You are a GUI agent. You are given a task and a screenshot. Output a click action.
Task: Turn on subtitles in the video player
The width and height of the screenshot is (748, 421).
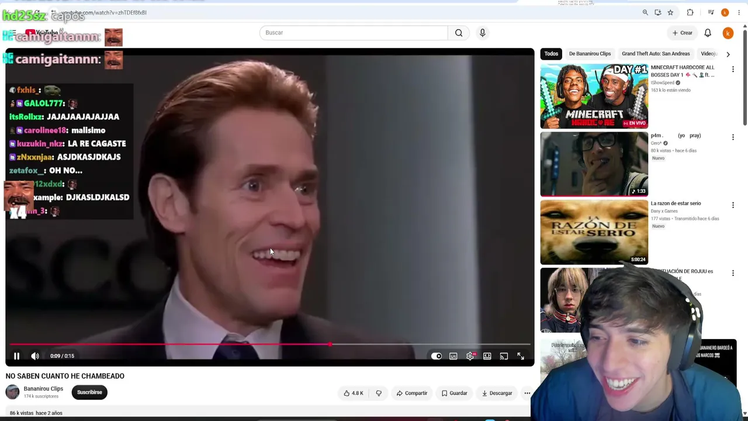pos(453,356)
